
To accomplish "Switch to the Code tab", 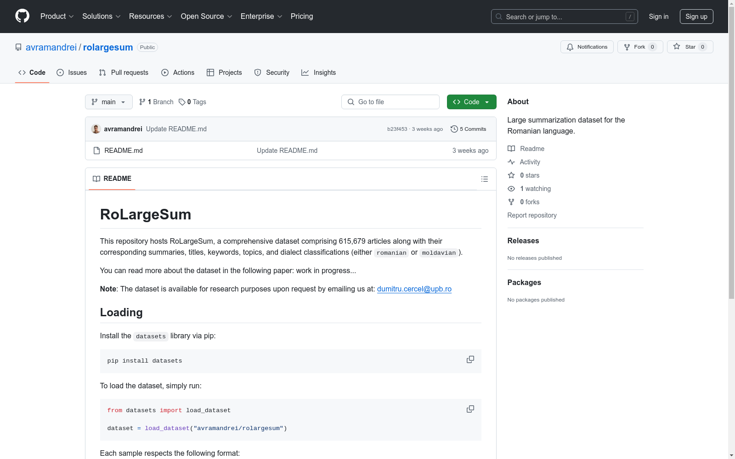I will pos(32,73).
